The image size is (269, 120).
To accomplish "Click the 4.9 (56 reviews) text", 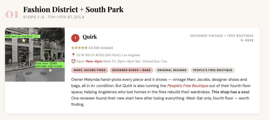I will 101,48.
